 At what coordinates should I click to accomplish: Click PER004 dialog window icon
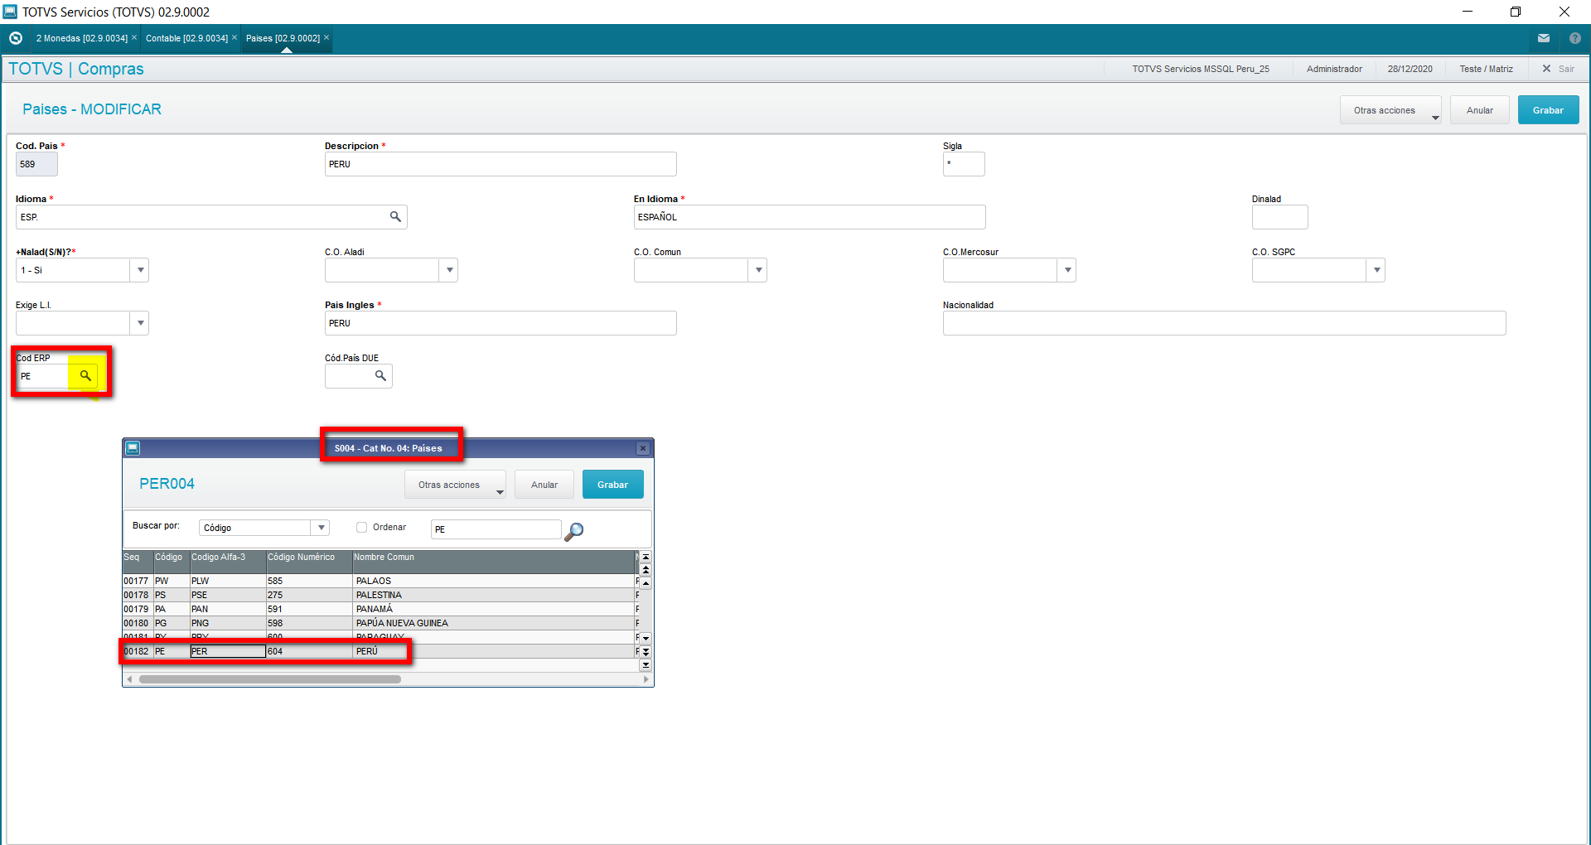pos(133,448)
